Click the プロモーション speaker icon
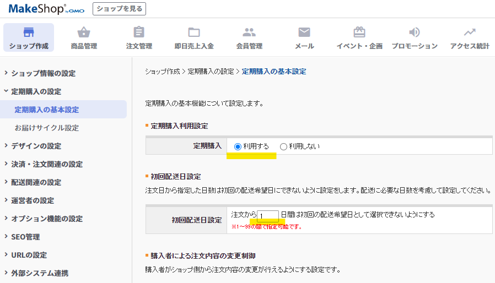 [415, 32]
